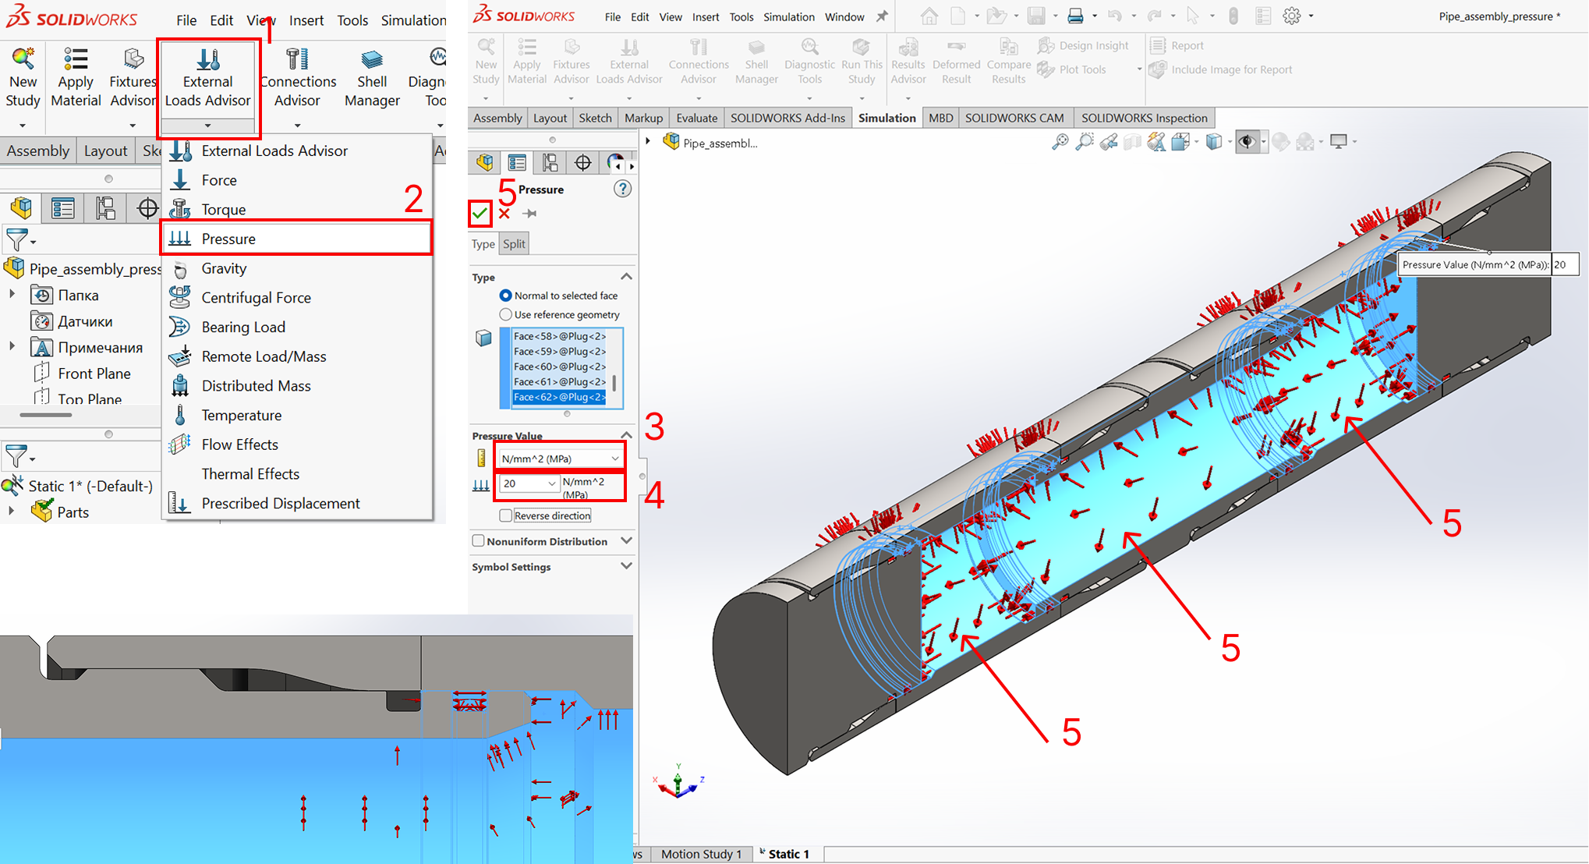Click Report button in Simulation ribbon
The width and height of the screenshot is (1589, 864).
1177,45
